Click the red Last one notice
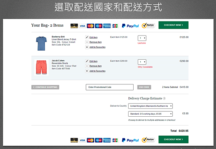Viewport: 216px width, 149px height. tap(141, 43)
